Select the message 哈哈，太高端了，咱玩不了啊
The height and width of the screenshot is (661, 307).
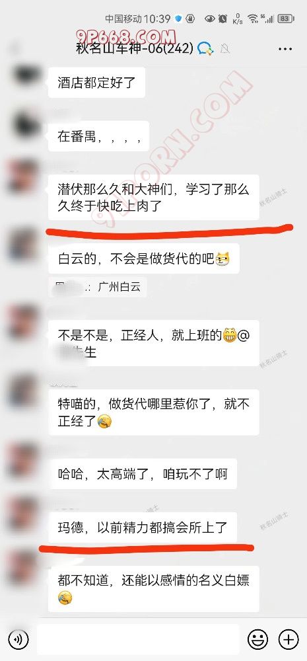coord(143,474)
